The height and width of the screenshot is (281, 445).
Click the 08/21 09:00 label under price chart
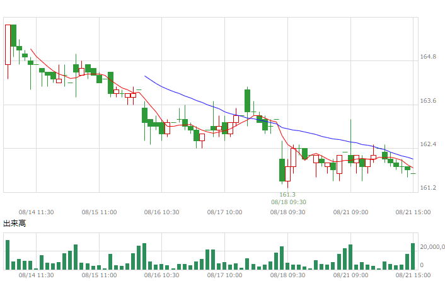(350, 212)
